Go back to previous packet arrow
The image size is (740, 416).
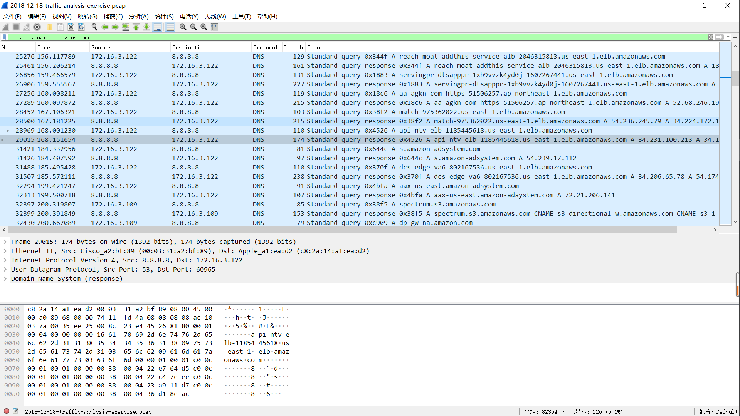pos(105,27)
